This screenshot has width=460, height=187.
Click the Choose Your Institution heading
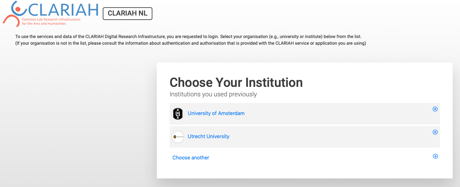236,82
